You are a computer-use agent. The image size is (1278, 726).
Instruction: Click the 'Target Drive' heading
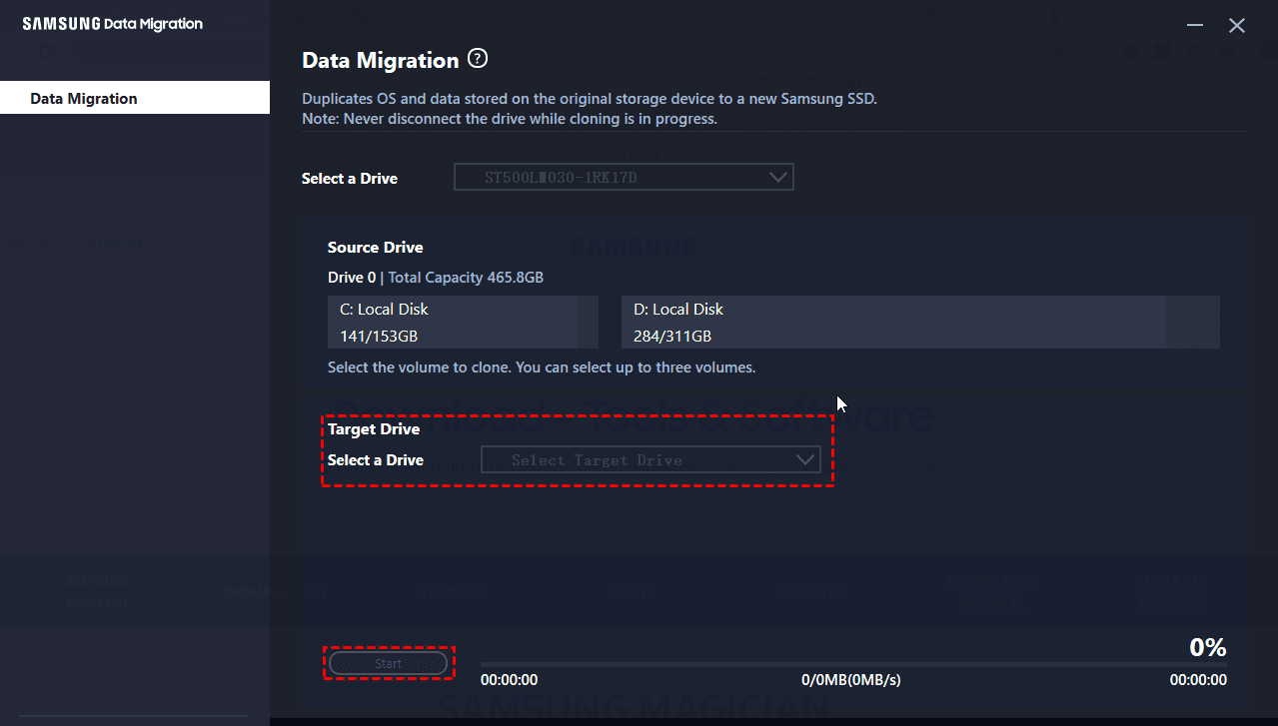point(374,429)
